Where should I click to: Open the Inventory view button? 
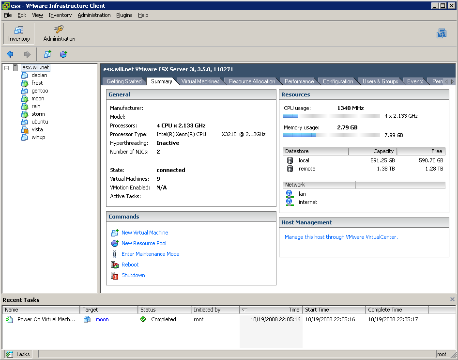19,33
